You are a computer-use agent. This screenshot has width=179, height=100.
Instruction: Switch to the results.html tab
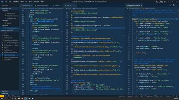click(x=26, y=5)
